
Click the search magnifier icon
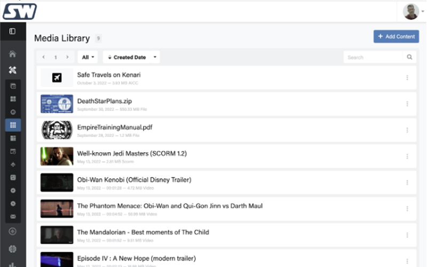click(409, 57)
